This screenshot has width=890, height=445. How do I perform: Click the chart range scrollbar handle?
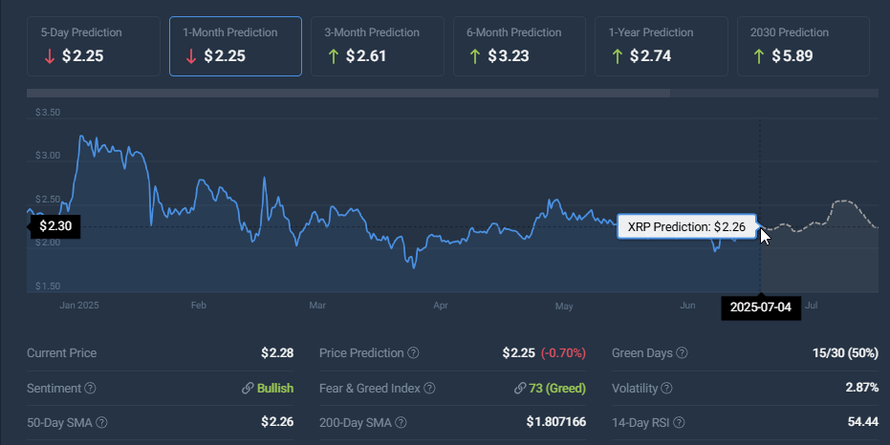348,93
